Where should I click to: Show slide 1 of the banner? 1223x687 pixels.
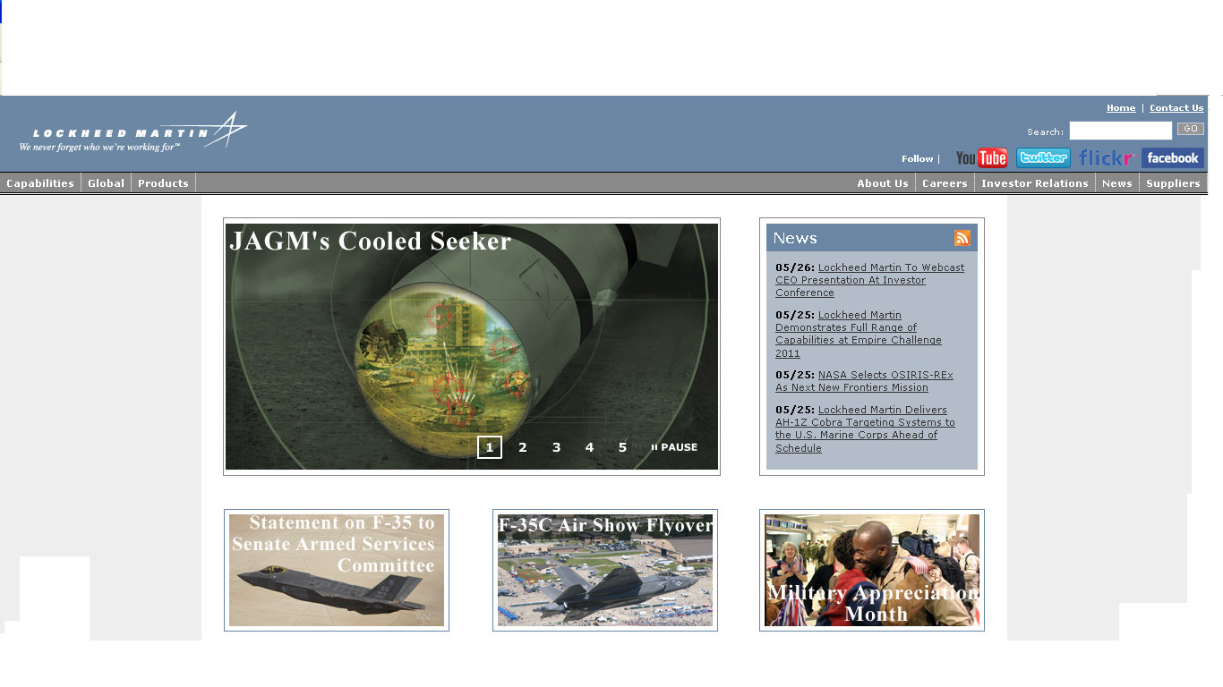(490, 447)
